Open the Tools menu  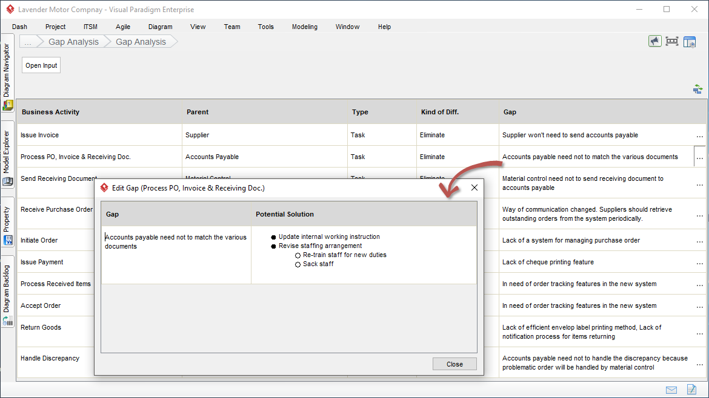266,27
